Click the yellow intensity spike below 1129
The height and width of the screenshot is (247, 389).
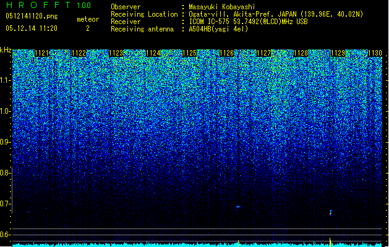[330, 242]
